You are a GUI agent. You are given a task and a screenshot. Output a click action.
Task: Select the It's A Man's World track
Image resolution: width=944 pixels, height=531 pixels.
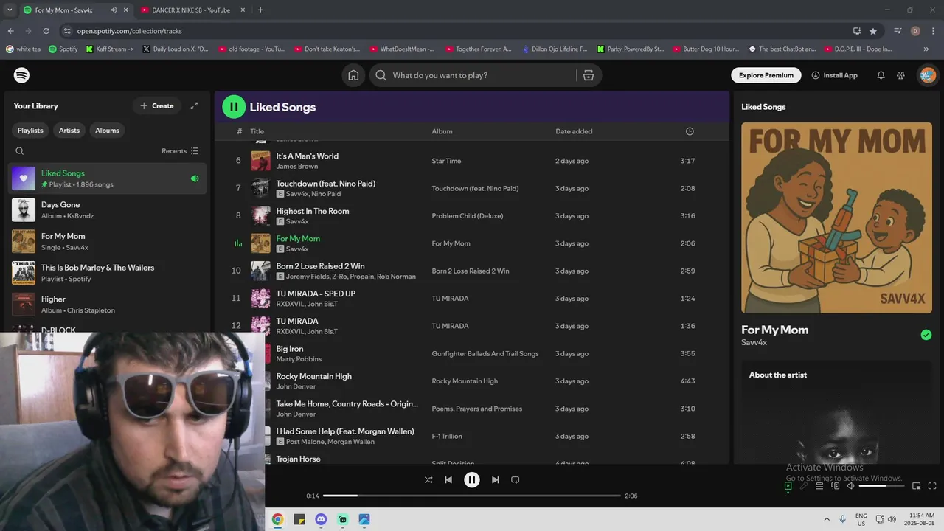tap(307, 156)
